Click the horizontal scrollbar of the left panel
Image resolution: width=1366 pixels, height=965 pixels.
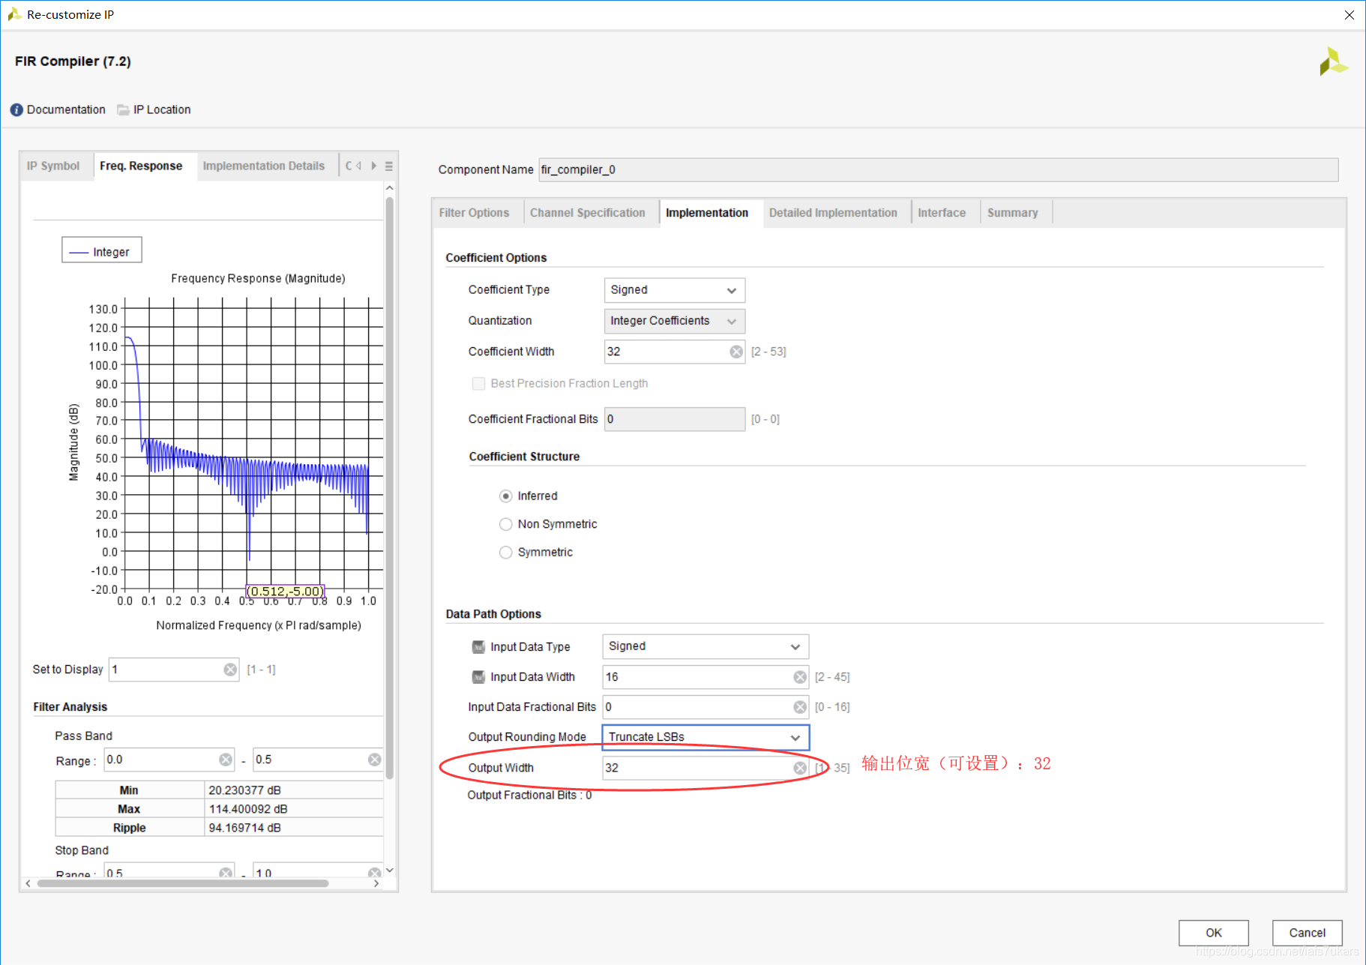click(x=183, y=883)
